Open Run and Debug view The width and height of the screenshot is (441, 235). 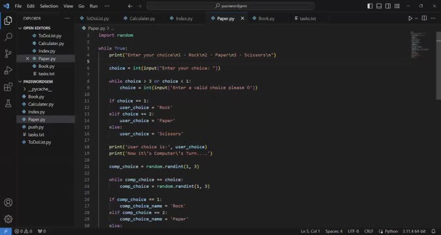[x=8, y=70]
